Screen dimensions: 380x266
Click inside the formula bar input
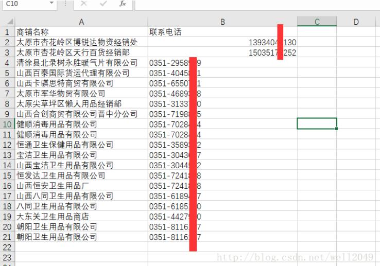257,4
